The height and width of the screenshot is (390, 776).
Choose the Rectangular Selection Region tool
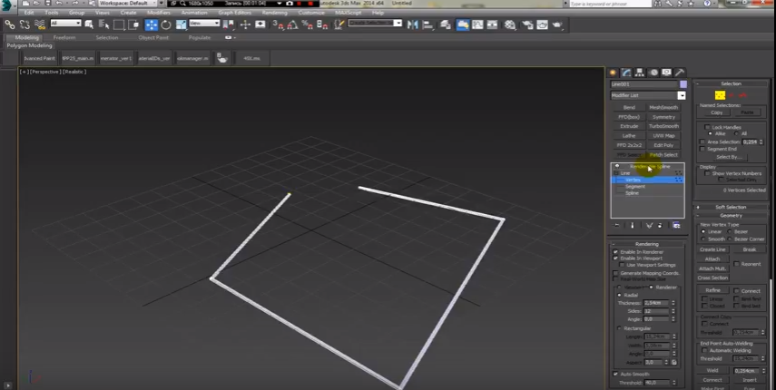(119, 24)
